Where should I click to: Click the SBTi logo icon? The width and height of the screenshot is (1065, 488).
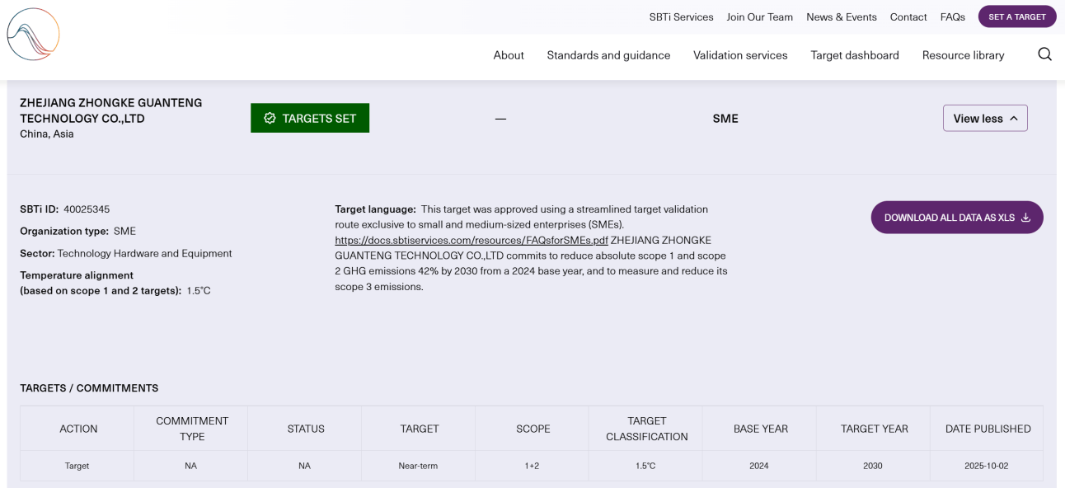coord(33,35)
